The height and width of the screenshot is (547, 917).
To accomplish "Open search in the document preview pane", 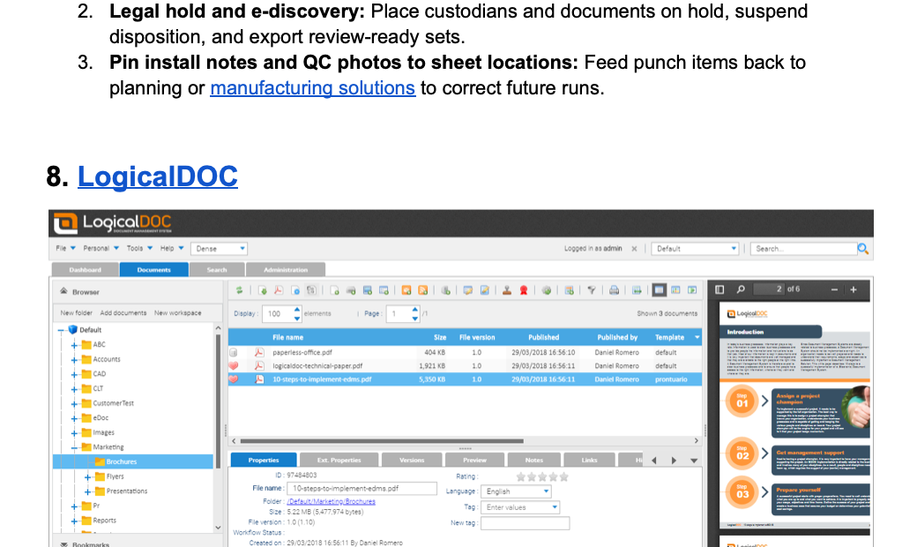I will click(741, 288).
